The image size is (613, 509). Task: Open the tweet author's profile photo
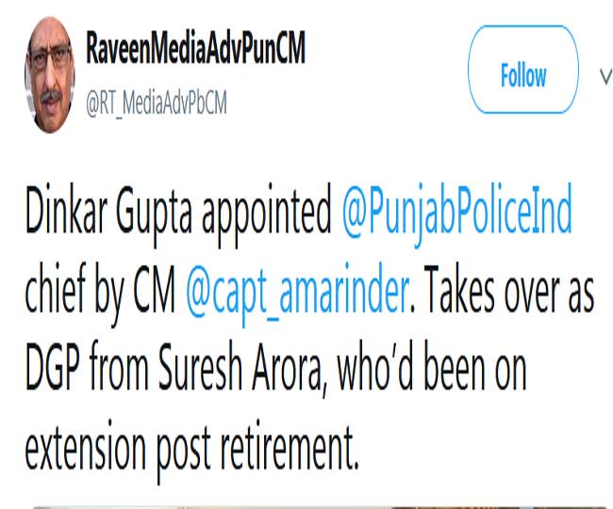tap(49, 75)
